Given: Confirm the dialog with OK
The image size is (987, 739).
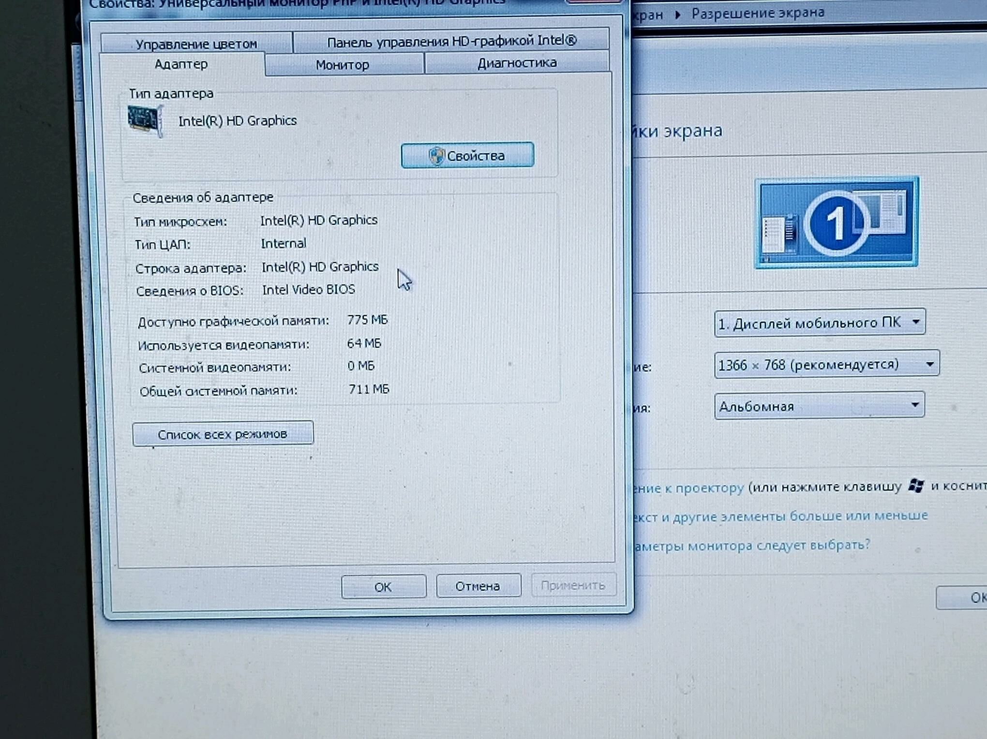Looking at the screenshot, I should [383, 587].
